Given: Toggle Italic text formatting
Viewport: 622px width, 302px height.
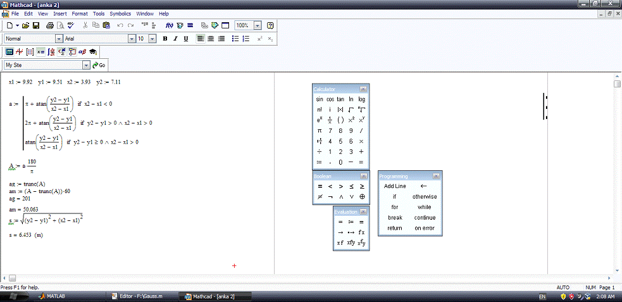Looking at the screenshot, I should tap(175, 39).
